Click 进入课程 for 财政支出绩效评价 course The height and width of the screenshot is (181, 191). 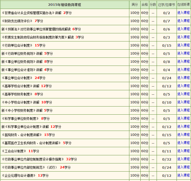pyautogui.click(x=183, y=21)
